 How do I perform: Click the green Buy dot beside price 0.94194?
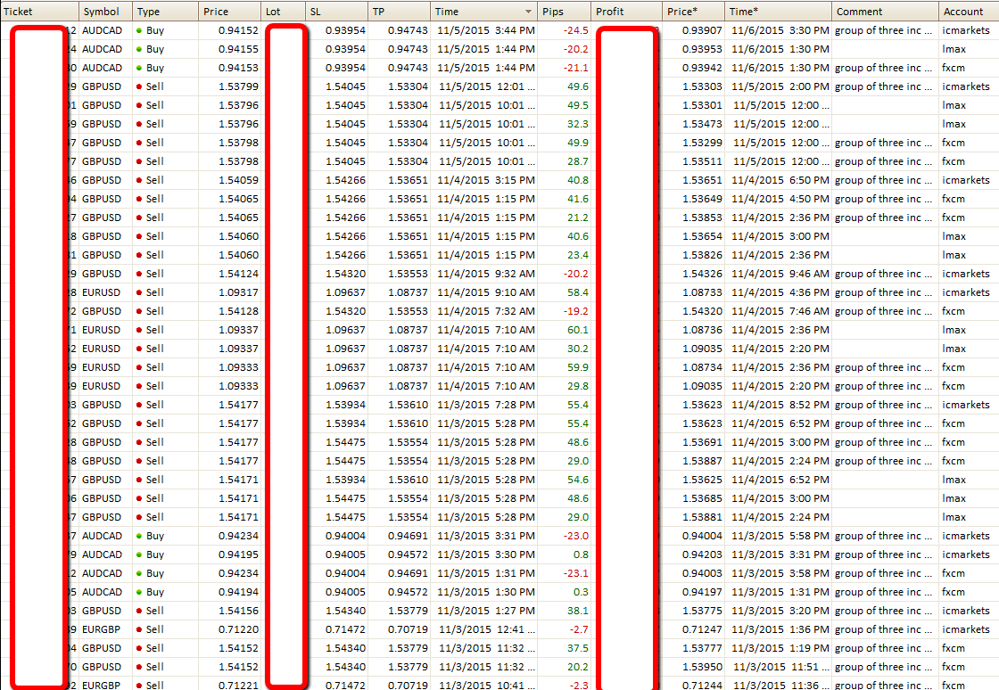[139, 592]
